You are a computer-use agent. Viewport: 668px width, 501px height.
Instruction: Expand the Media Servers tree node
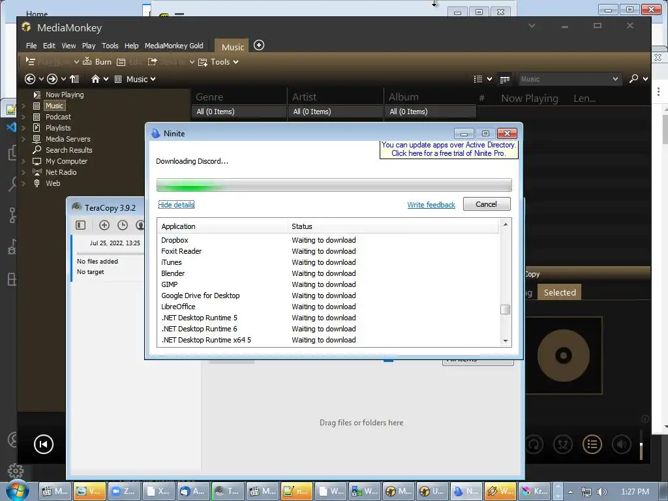point(23,140)
